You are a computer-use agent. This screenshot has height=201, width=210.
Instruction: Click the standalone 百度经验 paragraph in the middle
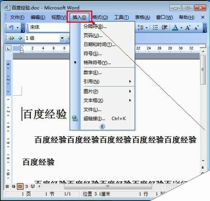39,162
